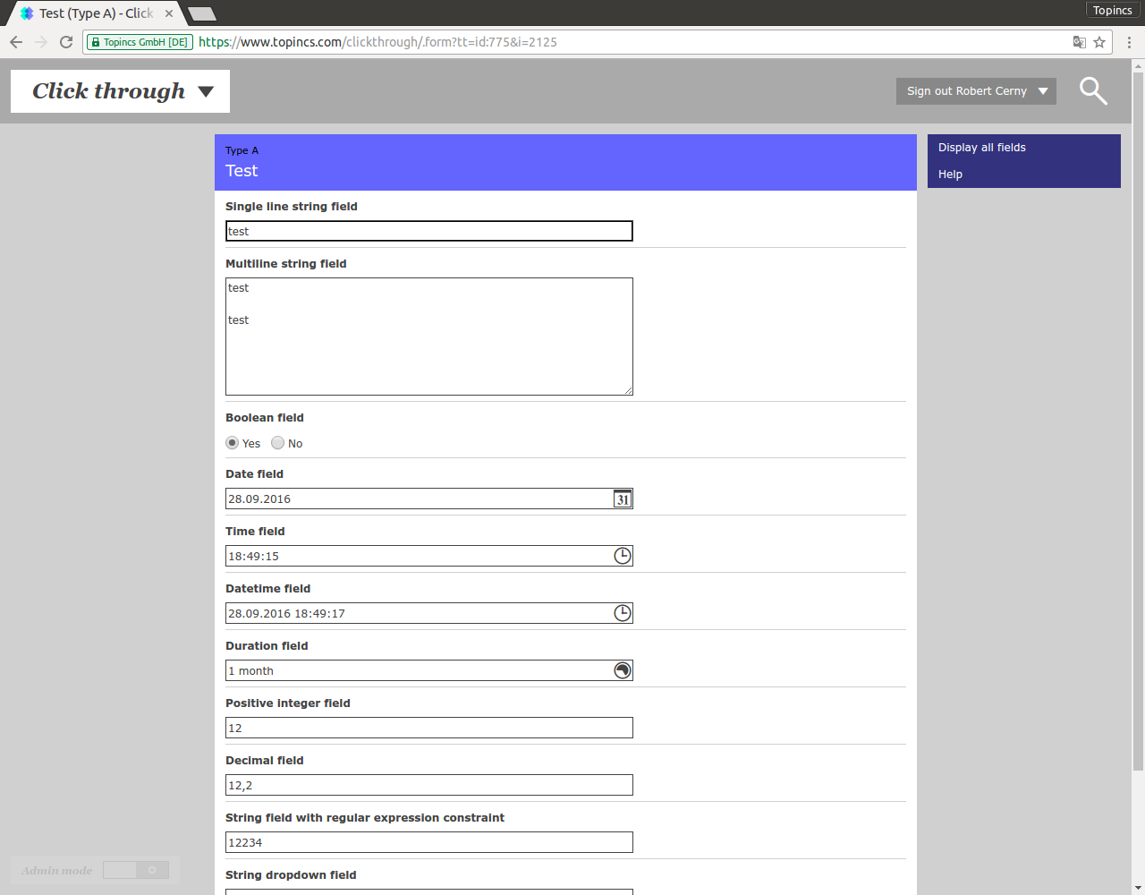This screenshot has height=895, width=1145.
Task: Click the browser back arrow button
Action: (x=16, y=42)
